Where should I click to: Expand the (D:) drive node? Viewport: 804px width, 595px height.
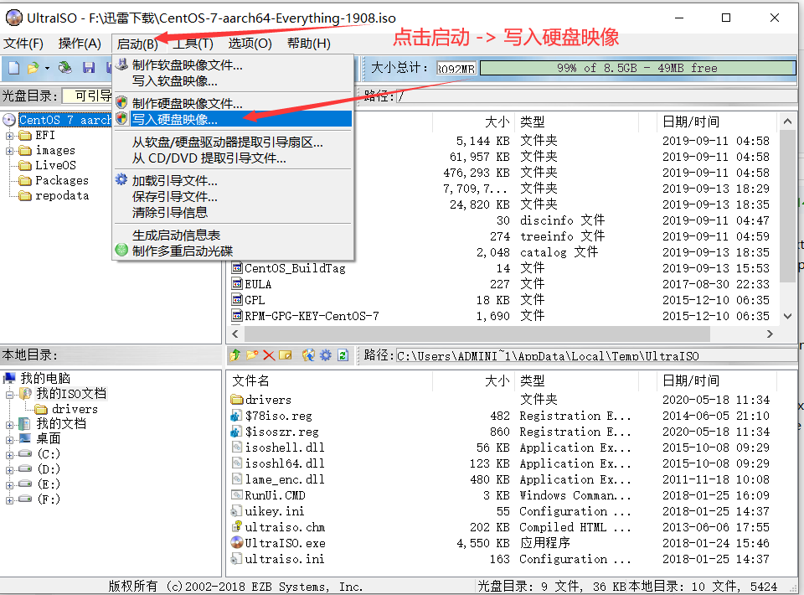pos(9,470)
